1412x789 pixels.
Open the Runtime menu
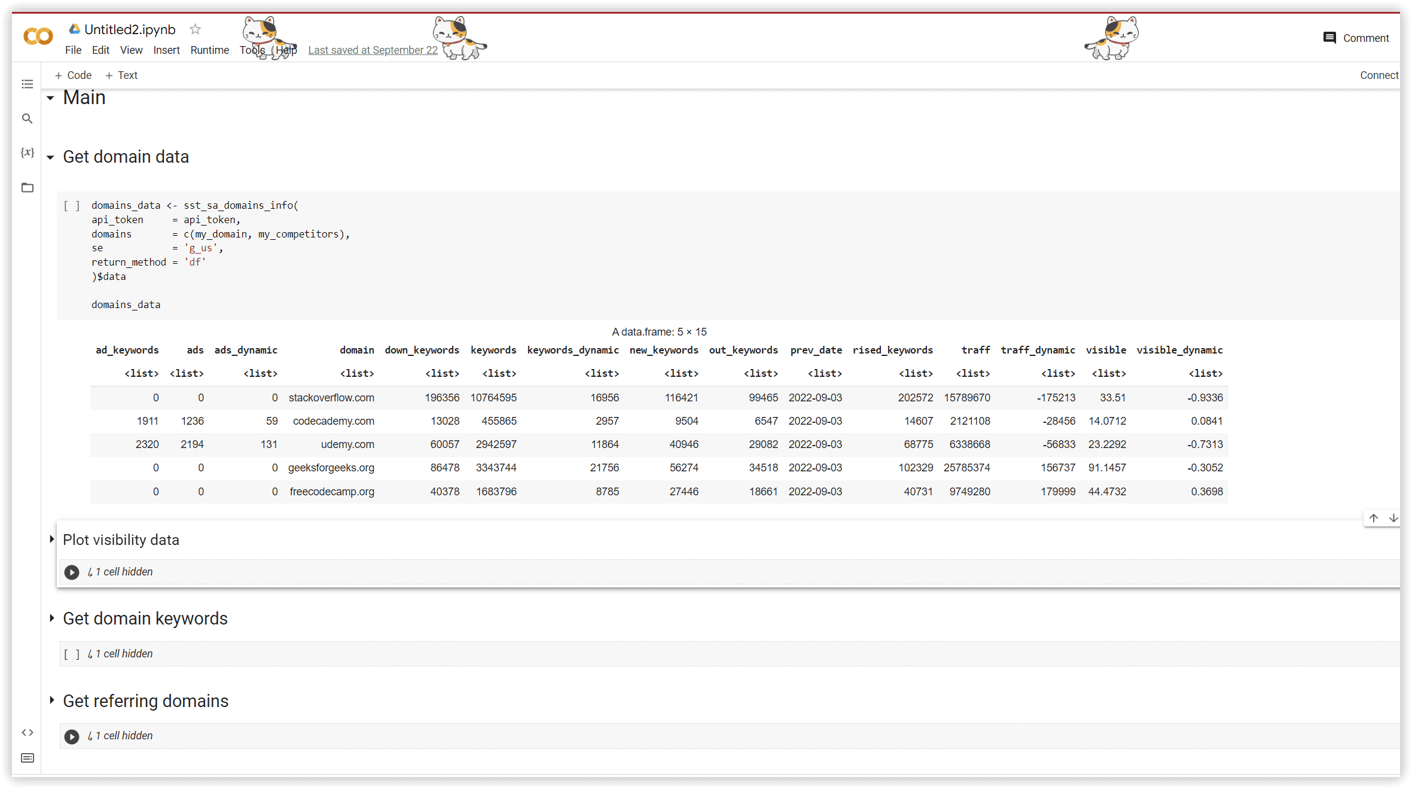pyautogui.click(x=209, y=50)
